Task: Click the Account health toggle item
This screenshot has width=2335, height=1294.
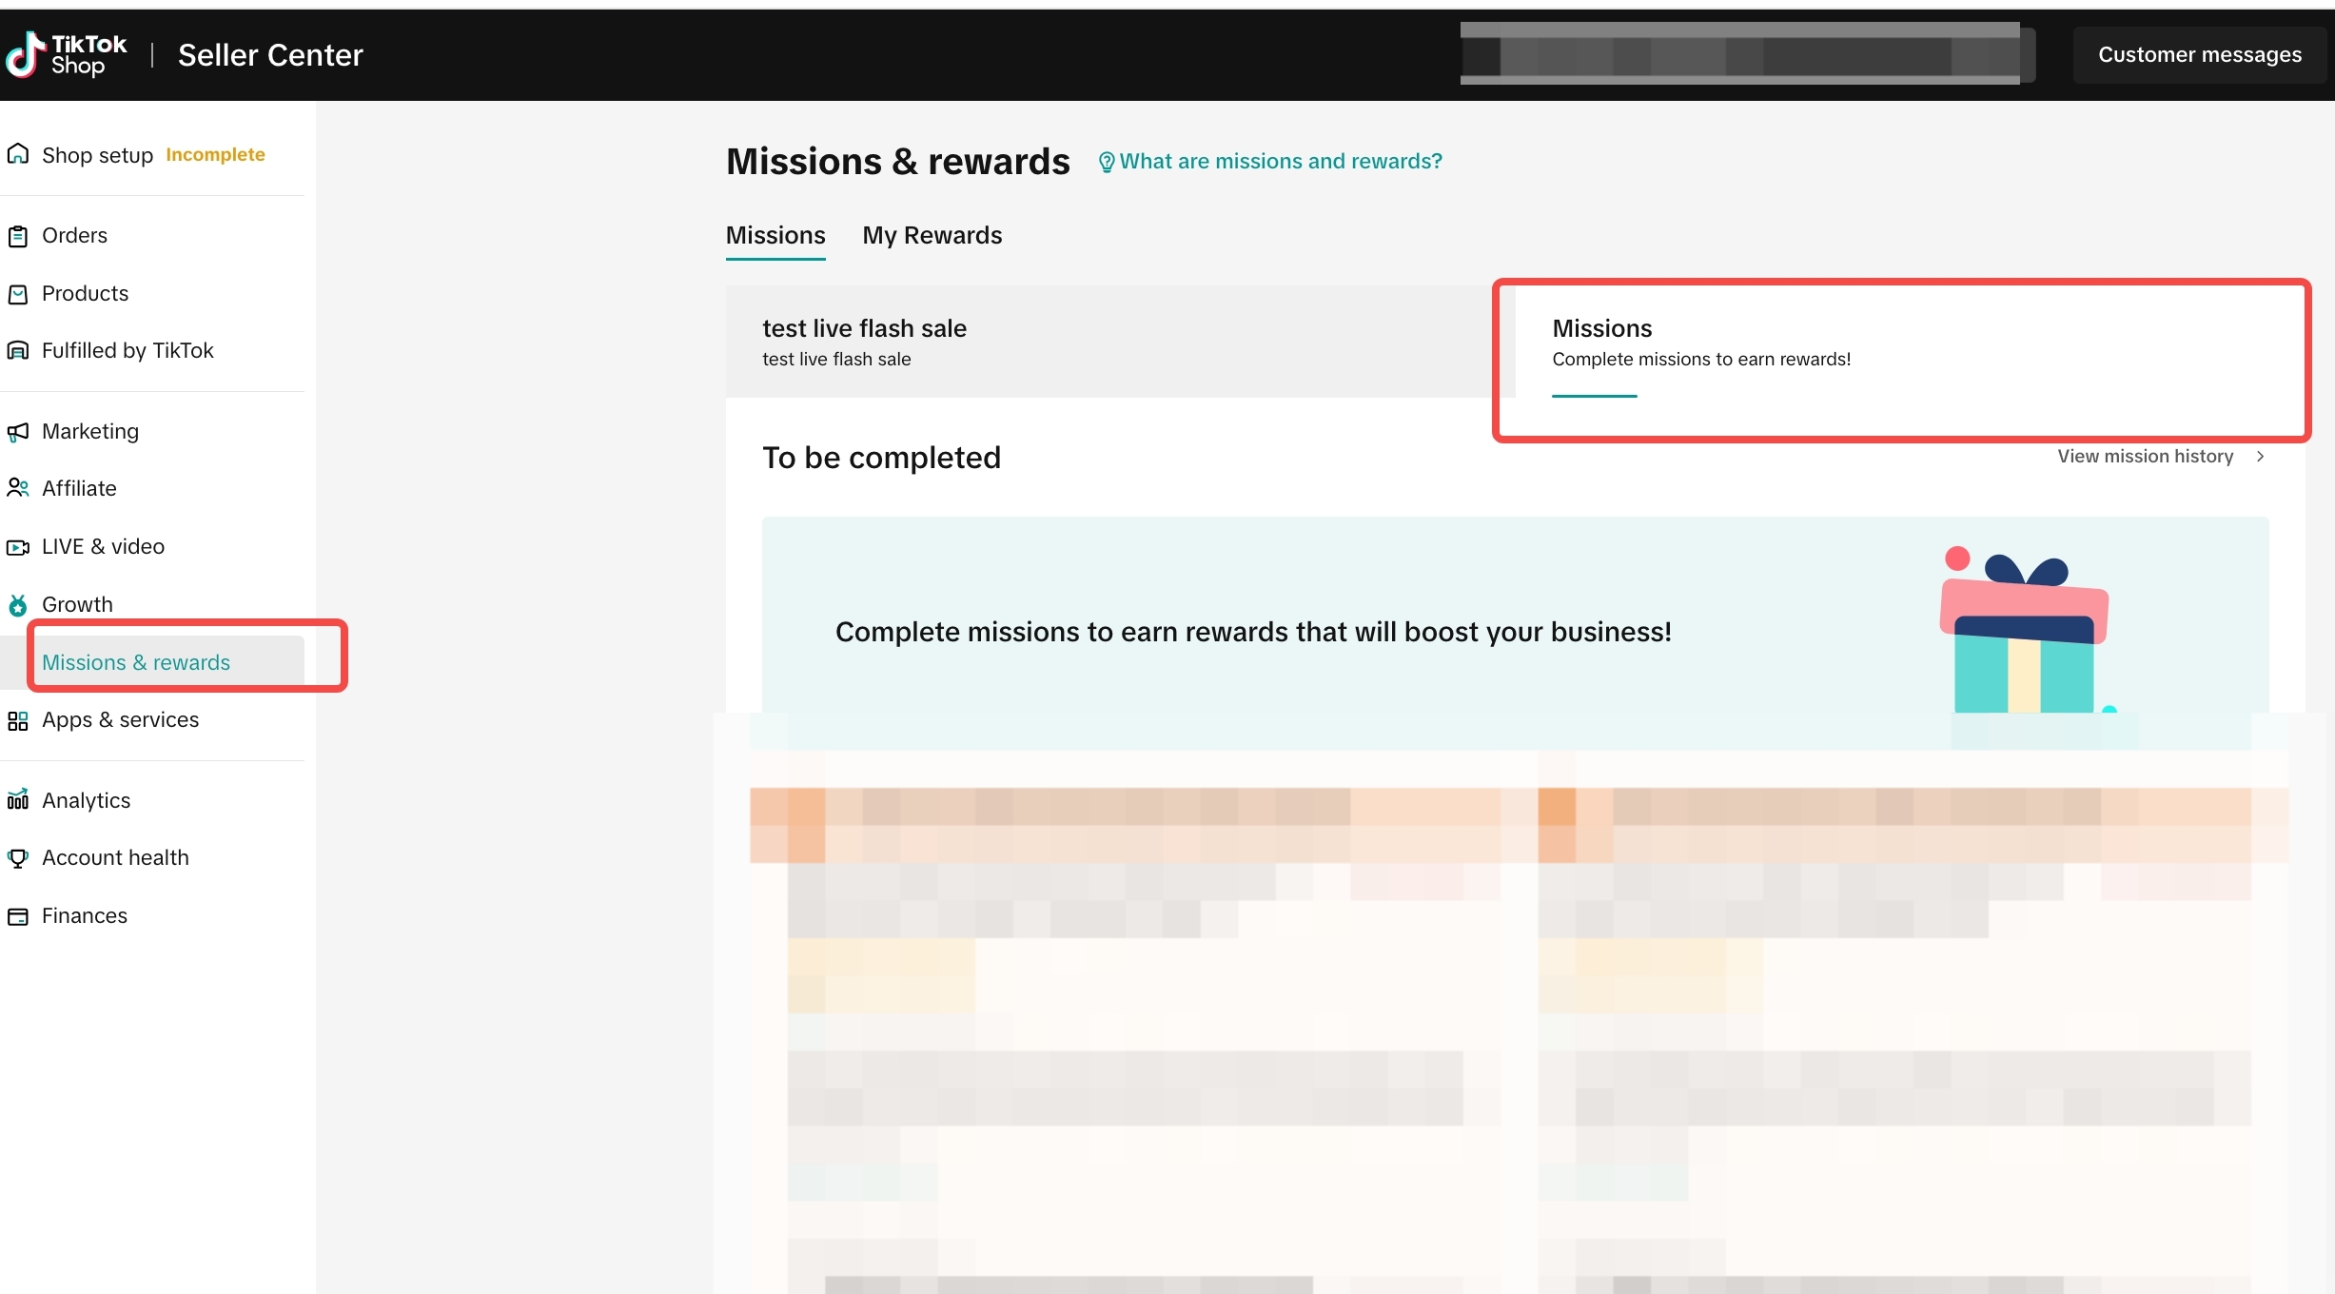Action: (115, 857)
